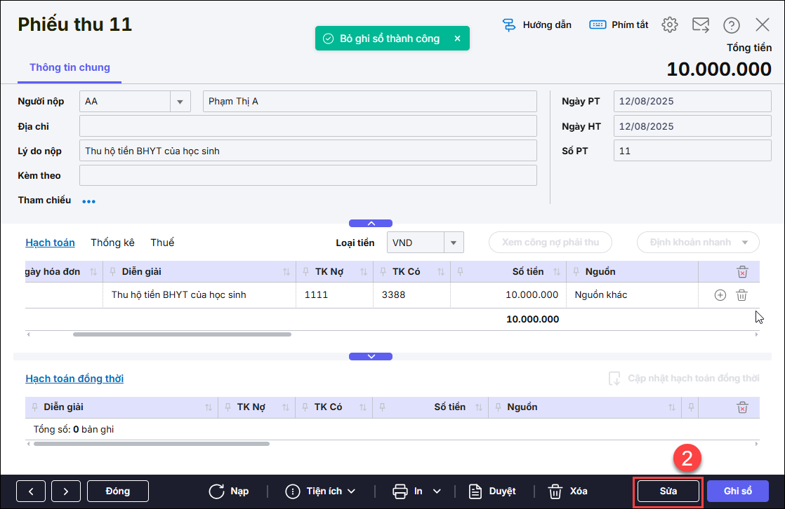Click the Tham chiếu three dots icon
The height and width of the screenshot is (509, 785).
pyautogui.click(x=88, y=201)
